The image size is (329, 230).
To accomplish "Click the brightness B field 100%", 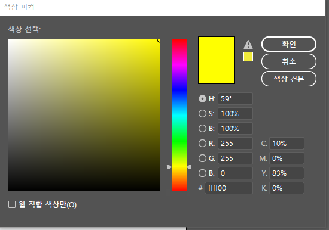I will 235,128.
